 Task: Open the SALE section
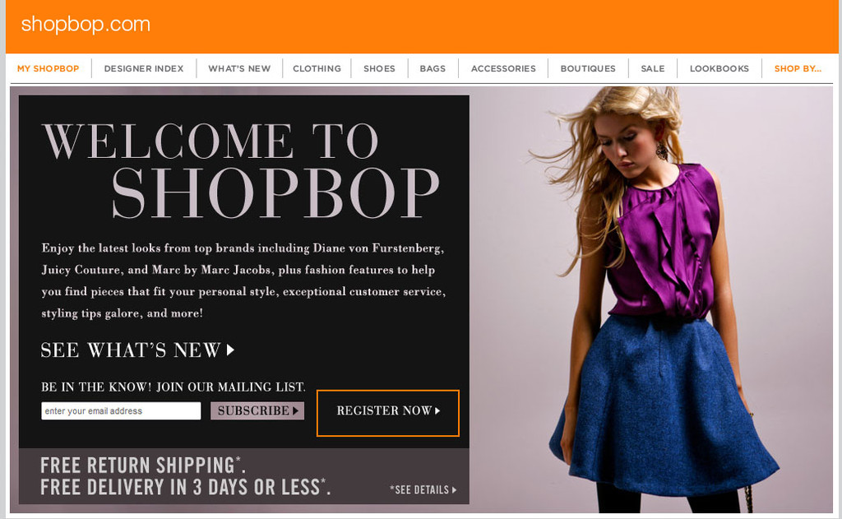652,69
